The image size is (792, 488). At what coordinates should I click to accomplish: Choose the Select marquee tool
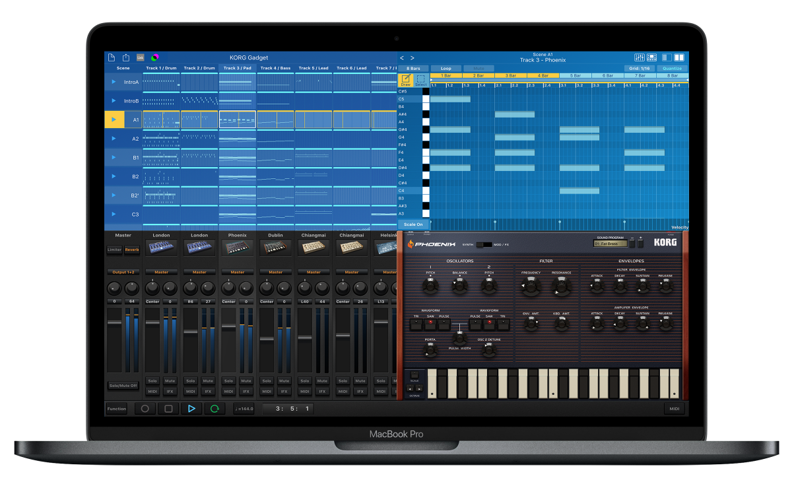tap(420, 80)
